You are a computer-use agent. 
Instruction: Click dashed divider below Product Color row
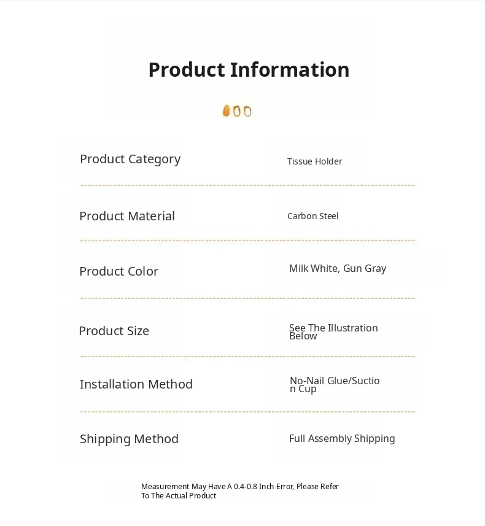click(248, 298)
